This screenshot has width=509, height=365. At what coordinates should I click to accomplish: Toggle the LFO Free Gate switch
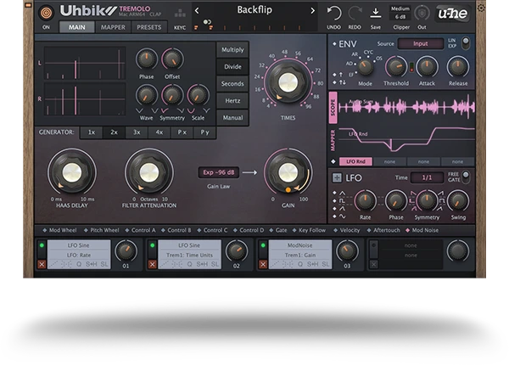[464, 177]
